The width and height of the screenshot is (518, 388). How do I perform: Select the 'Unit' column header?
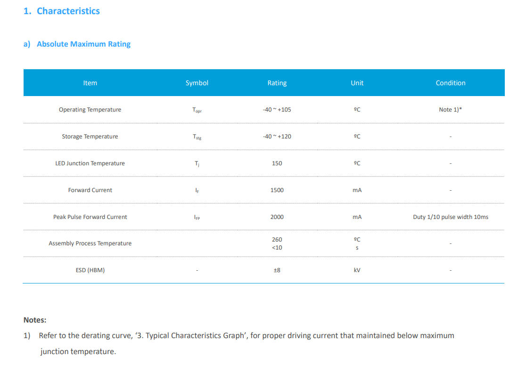[x=357, y=83]
